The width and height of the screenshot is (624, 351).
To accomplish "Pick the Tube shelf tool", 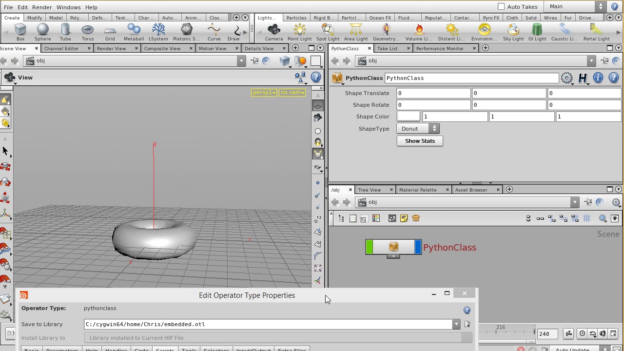I will (x=65, y=32).
